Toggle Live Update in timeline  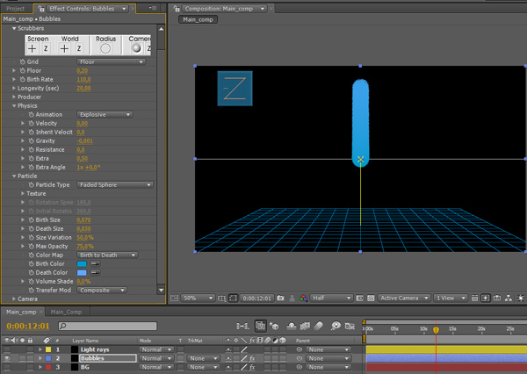260,326
